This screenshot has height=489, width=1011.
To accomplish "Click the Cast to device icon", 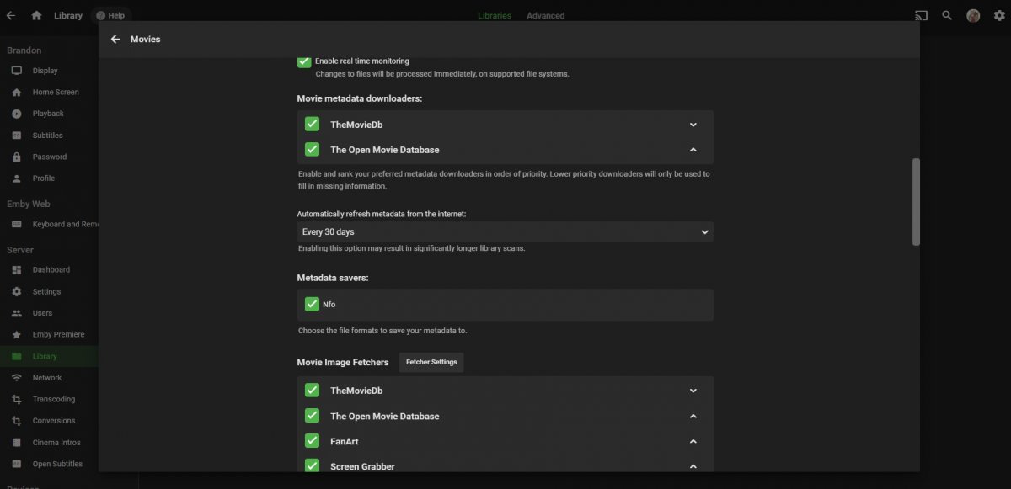I will (921, 15).
